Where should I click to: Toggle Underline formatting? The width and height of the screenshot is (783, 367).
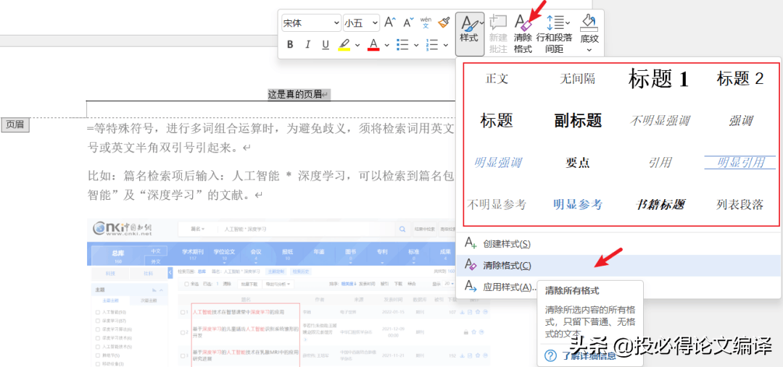326,45
